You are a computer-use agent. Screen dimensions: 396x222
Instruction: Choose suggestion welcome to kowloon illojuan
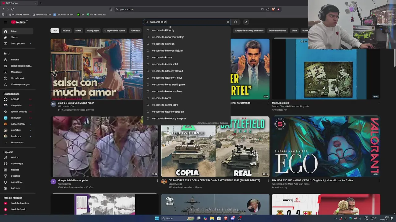187,51
